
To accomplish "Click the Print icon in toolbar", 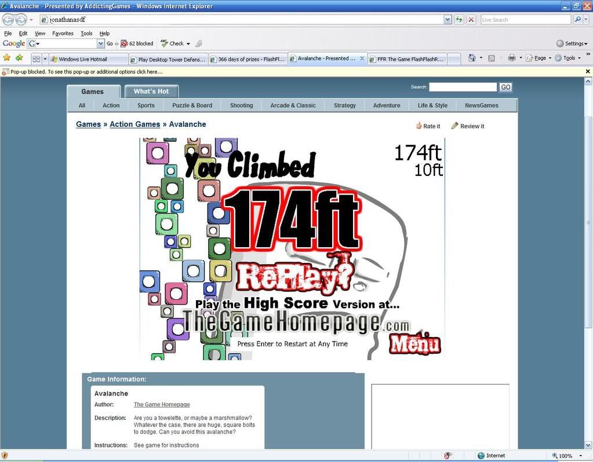I will [511, 58].
